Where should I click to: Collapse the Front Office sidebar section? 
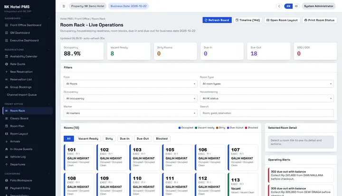click(49, 104)
